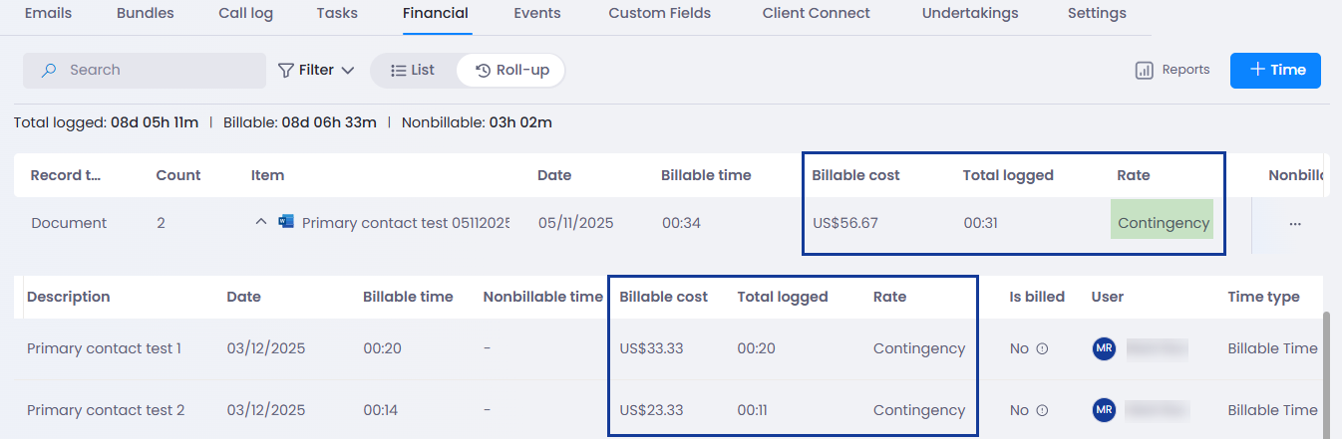Click the MR user avatar in Primary contact test 1 row

(1104, 349)
